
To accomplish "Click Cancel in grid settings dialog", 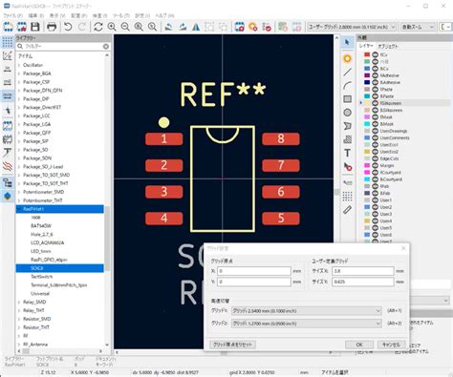I will [x=391, y=345].
